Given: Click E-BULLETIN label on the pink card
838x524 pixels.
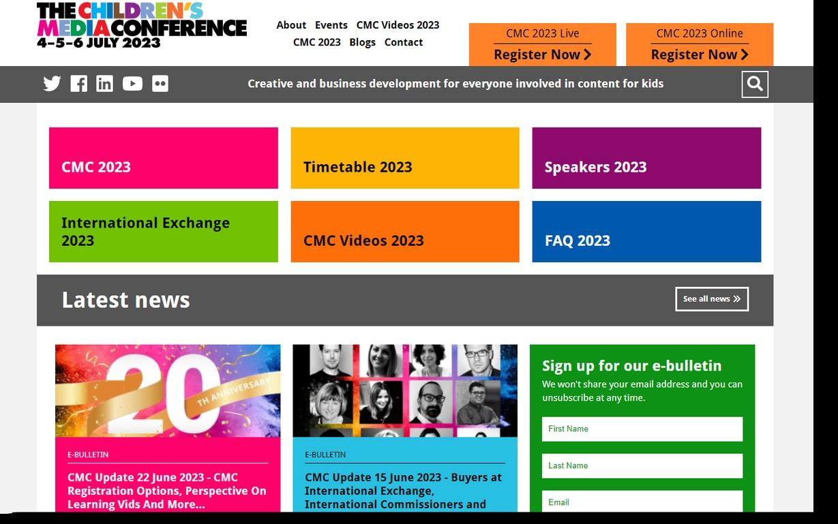Looking at the screenshot, I should [x=88, y=454].
